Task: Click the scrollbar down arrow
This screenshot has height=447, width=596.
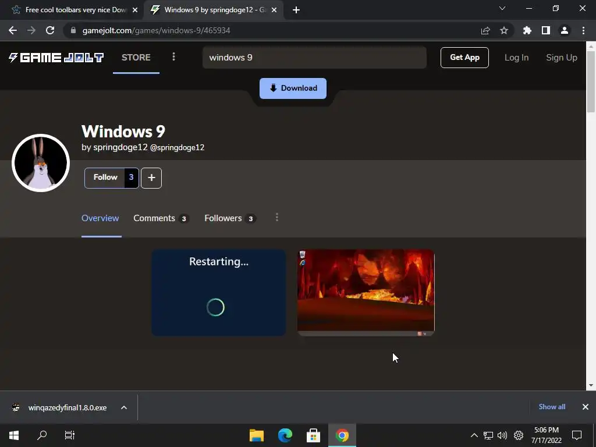Action: pyautogui.click(x=591, y=385)
